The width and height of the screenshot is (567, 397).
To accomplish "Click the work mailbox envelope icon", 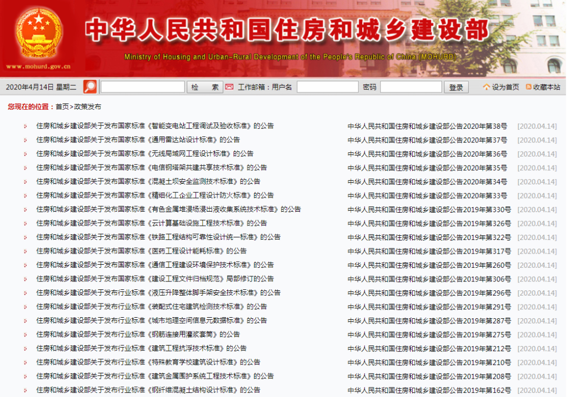I will pos(229,87).
